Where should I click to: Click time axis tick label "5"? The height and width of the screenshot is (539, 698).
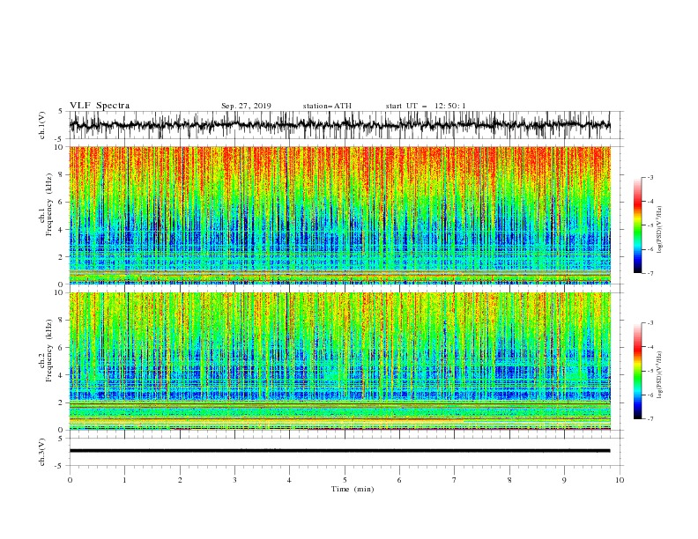(x=345, y=480)
